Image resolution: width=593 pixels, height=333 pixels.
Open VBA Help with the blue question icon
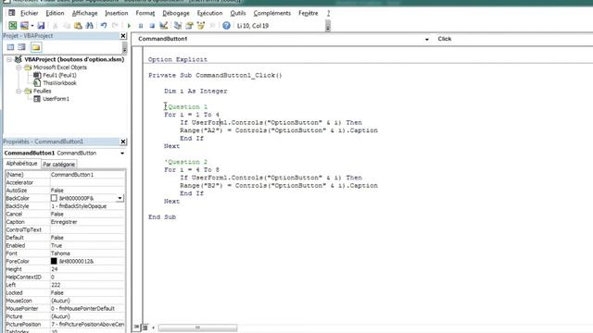[x=226, y=26]
